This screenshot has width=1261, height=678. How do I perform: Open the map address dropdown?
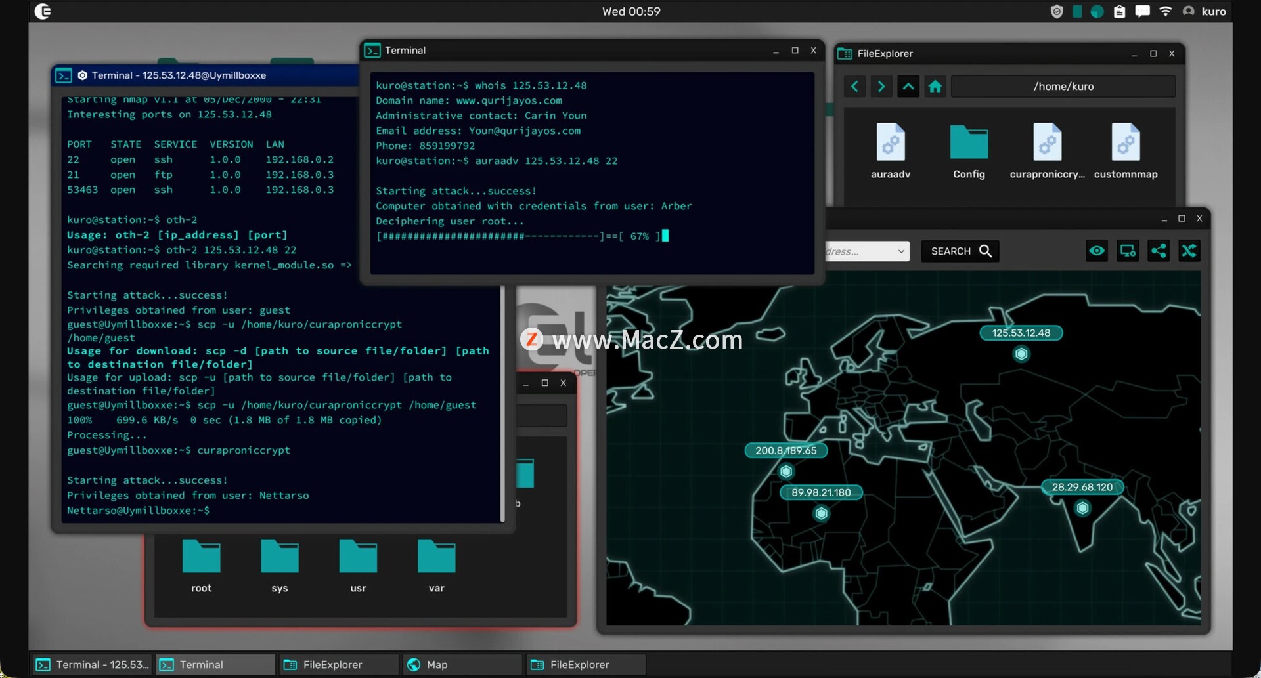point(900,251)
